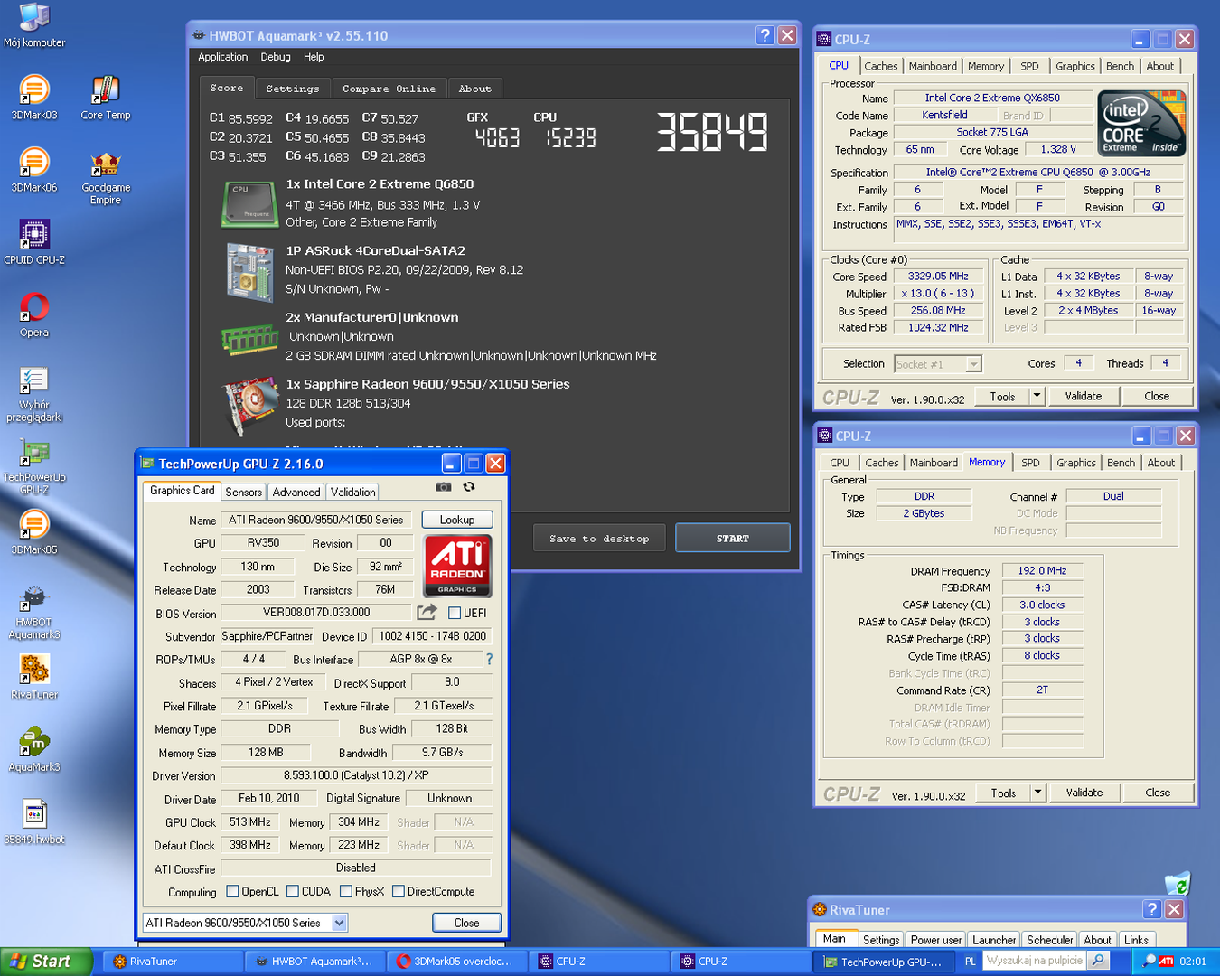The image size is (1220, 976).
Task: Click desktop search magnifier button
Action: click(1098, 961)
